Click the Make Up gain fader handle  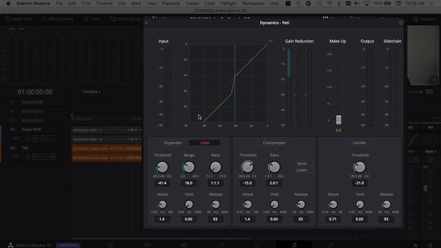(x=338, y=120)
